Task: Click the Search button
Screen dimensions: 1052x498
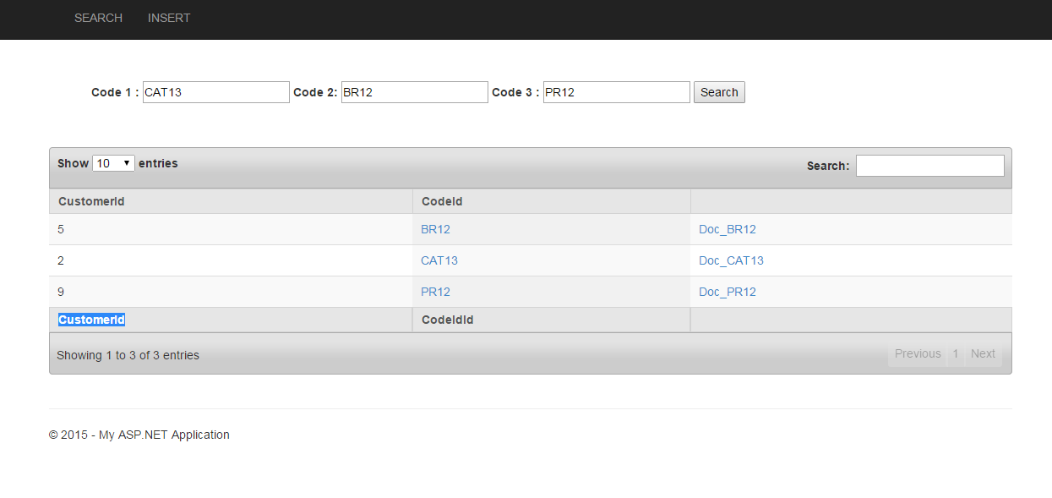Action: [719, 92]
